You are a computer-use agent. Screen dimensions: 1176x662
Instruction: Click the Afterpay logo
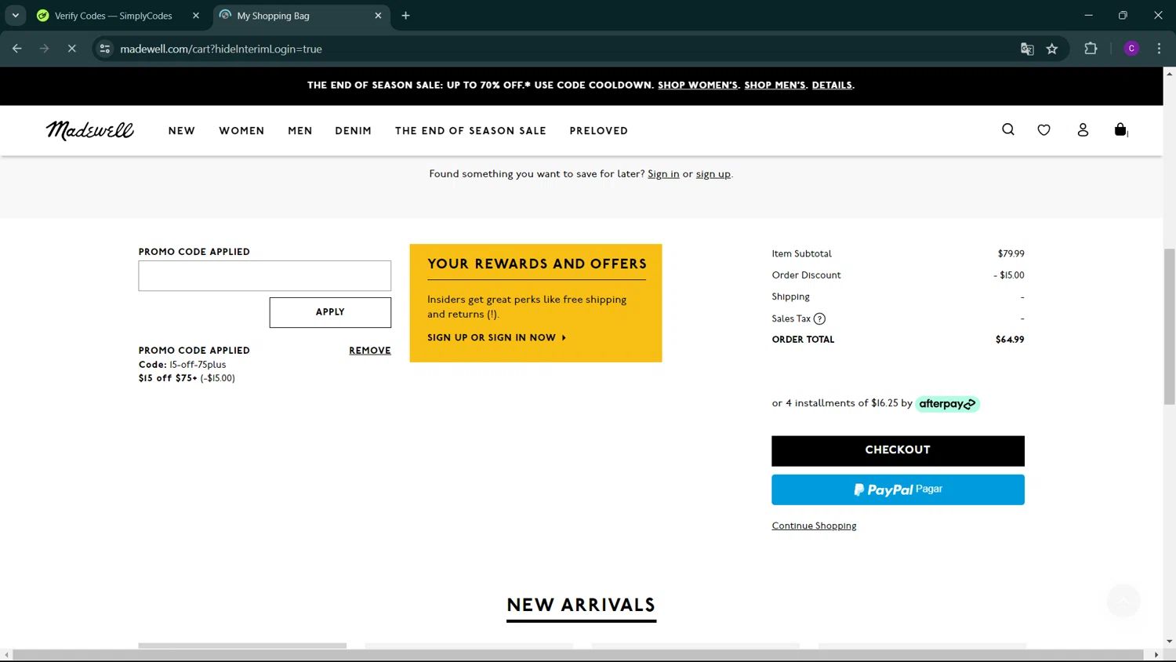pyautogui.click(x=947, y=404)
